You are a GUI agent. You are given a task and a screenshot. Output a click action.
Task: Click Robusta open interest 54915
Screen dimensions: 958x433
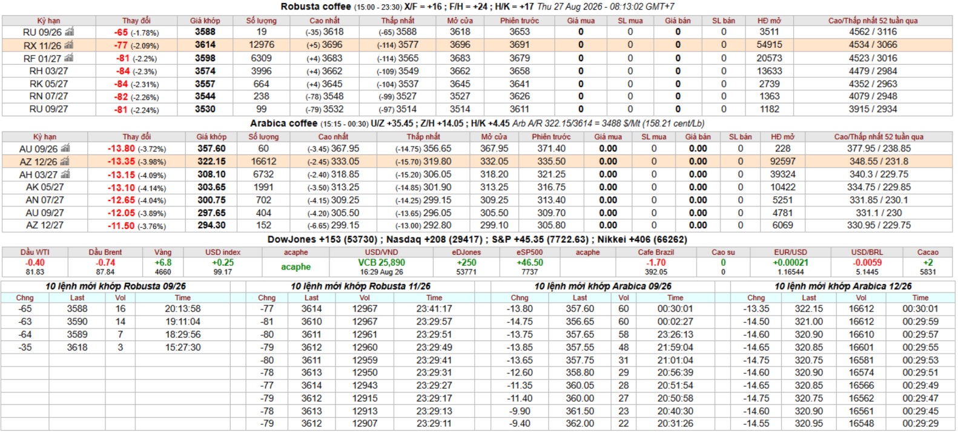(770, 45)
